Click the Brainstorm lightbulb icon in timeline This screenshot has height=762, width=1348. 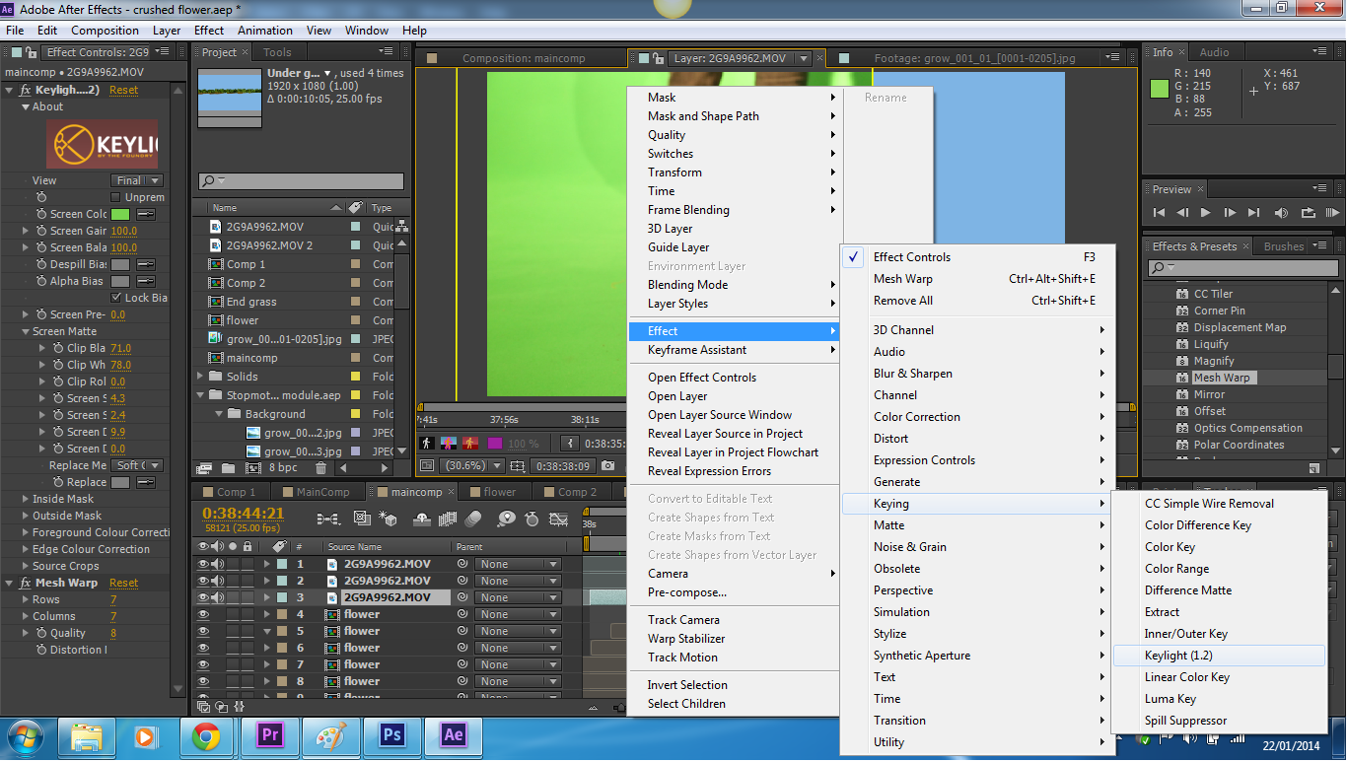(507, 518)
